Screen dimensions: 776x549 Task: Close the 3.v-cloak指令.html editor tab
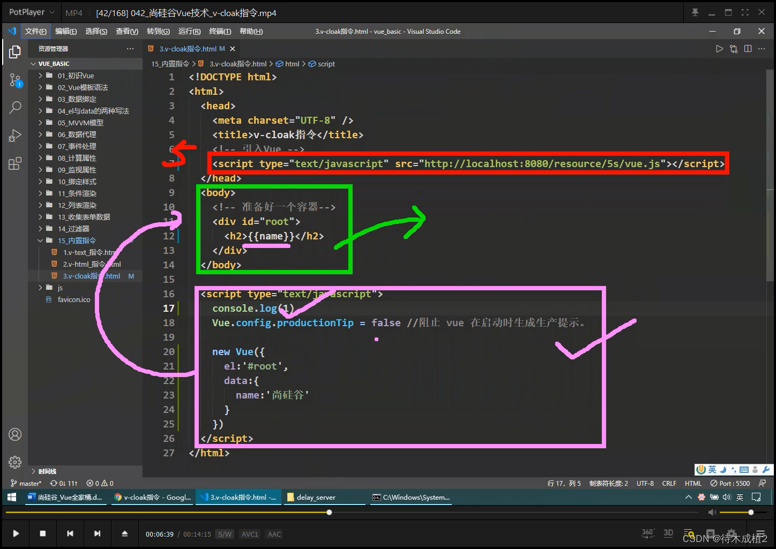tap(233, 49)
